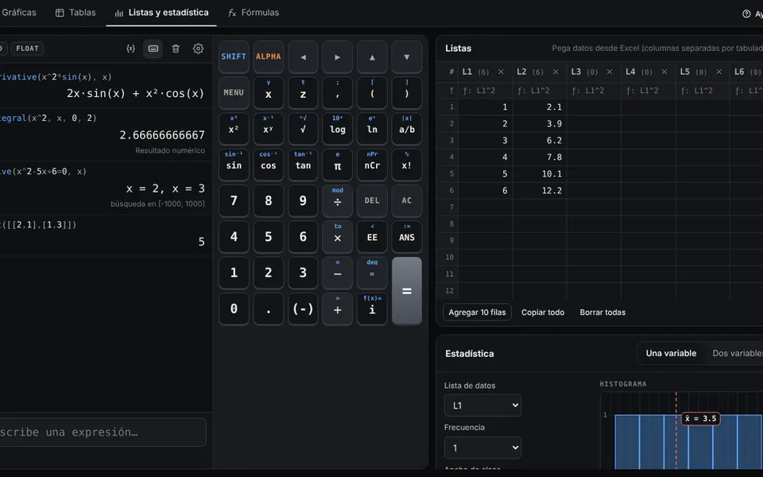
Task: Click the equals key
Action: 407,291
